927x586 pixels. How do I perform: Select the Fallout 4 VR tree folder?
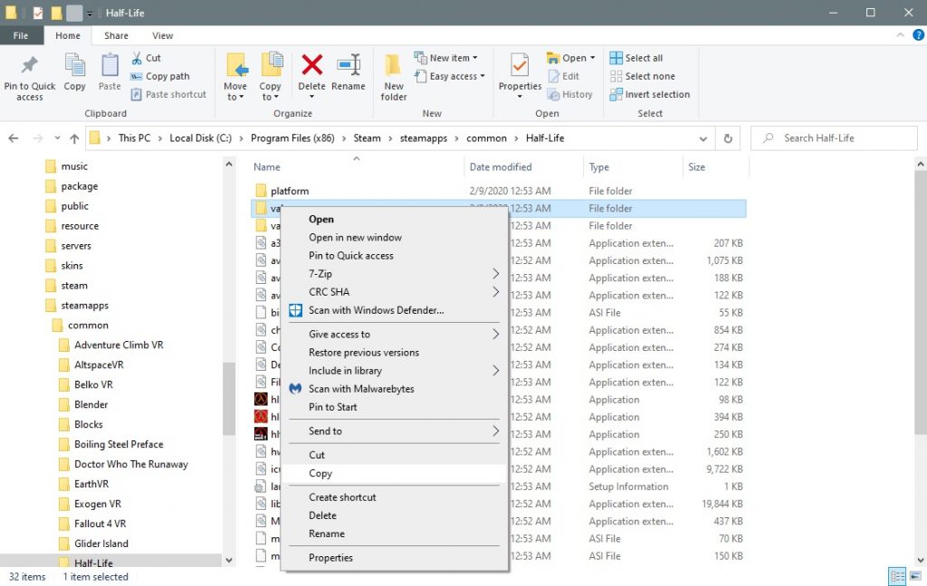click(x=100, y=524)
